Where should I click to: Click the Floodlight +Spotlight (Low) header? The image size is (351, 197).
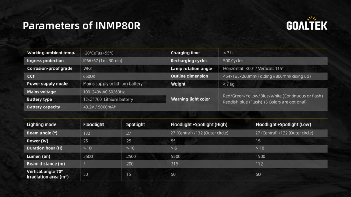tap(283, 124)
